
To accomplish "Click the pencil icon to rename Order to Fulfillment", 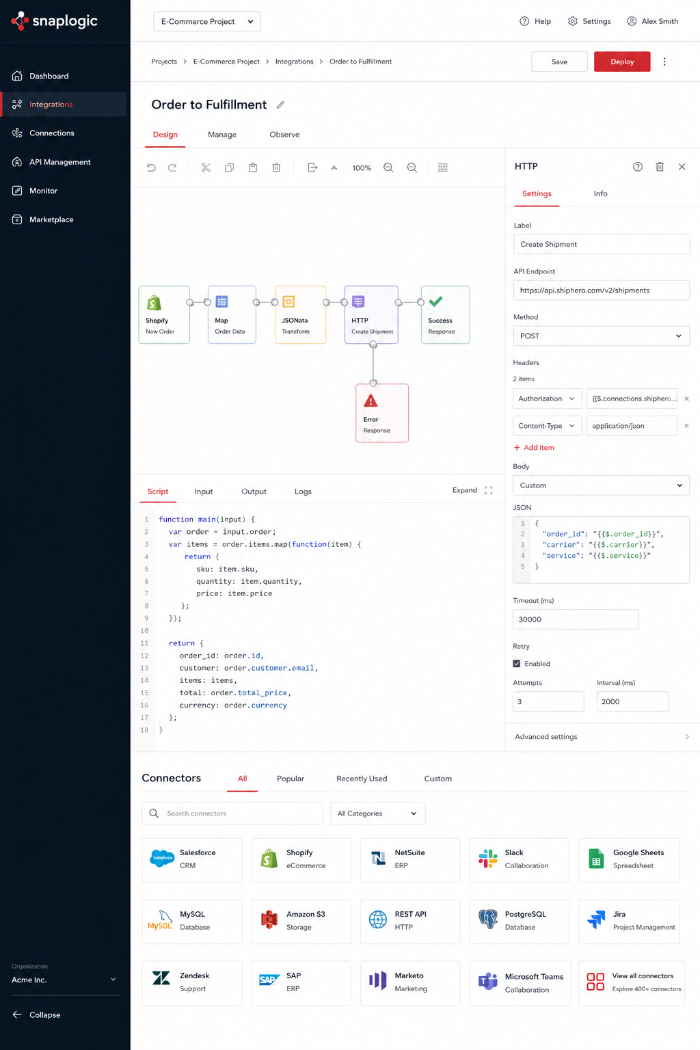I will (280, 105).
